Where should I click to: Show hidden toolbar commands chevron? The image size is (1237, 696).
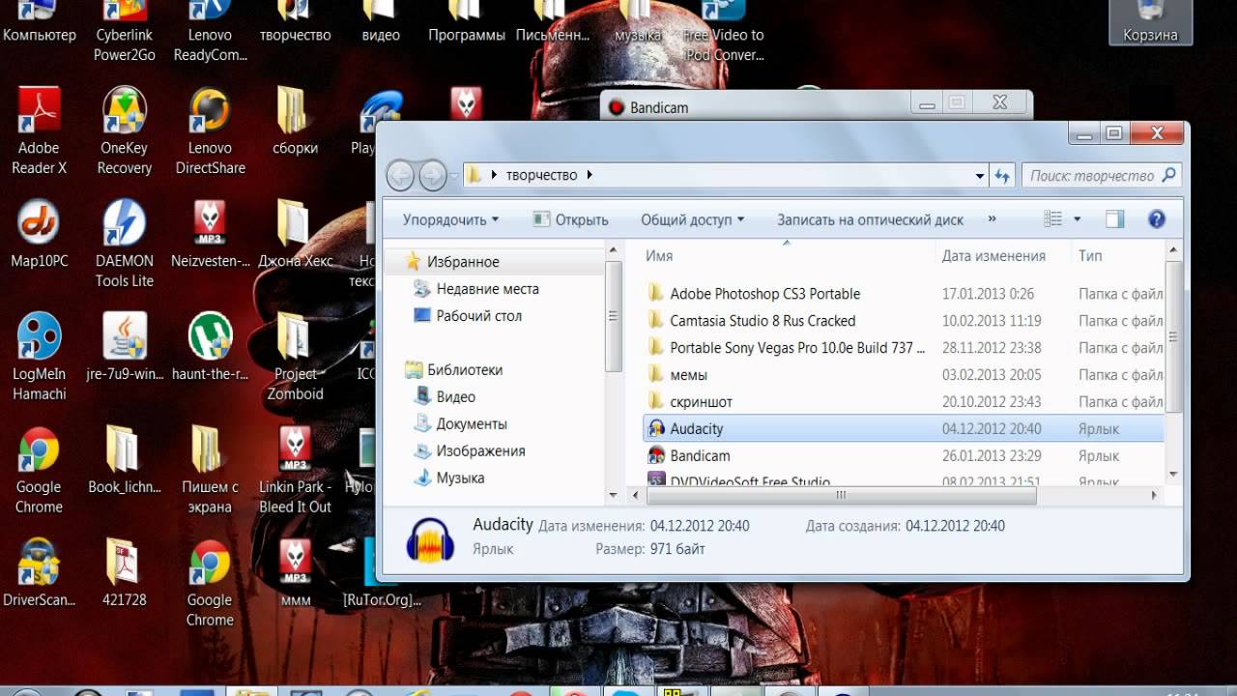pyautogui.click(x=992, y=219)
